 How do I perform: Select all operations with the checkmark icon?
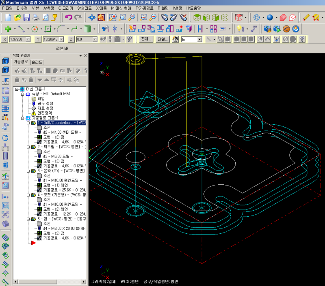[x=18, y=70]
